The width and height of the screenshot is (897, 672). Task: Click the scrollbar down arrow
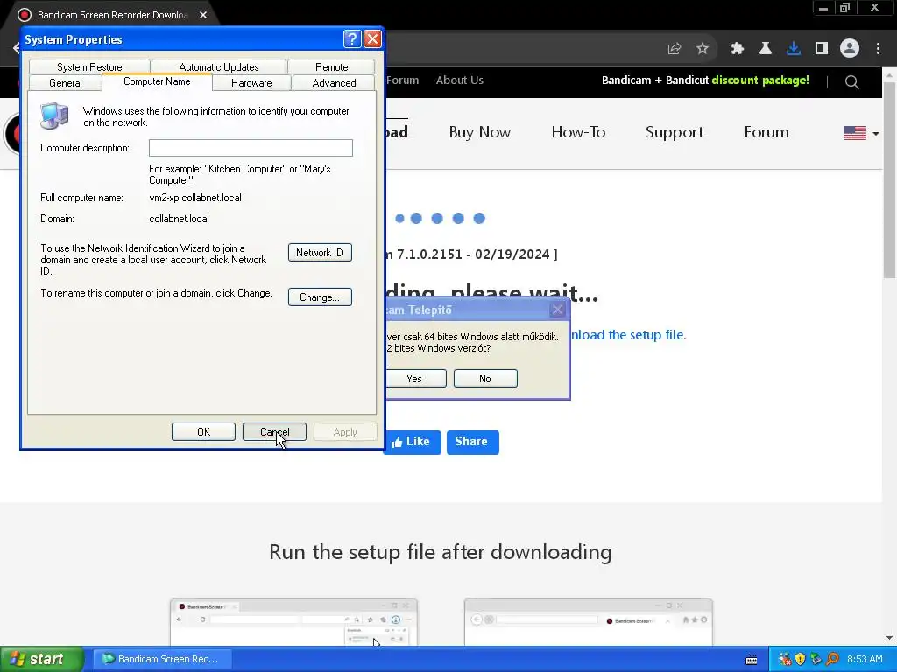point(889,638)
